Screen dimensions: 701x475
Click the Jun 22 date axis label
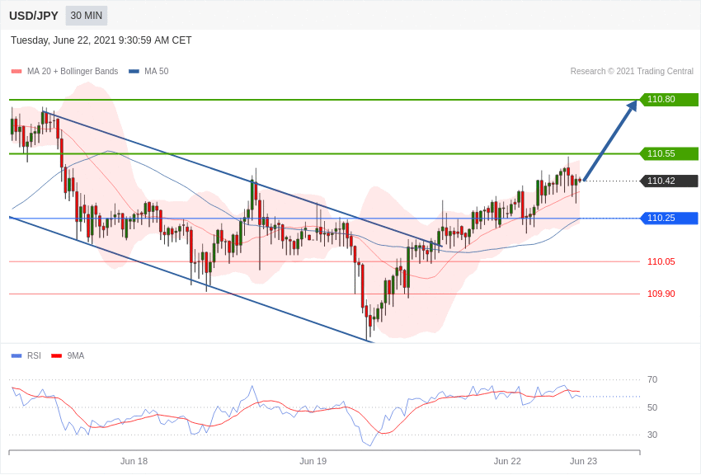(x=507, y=461)
